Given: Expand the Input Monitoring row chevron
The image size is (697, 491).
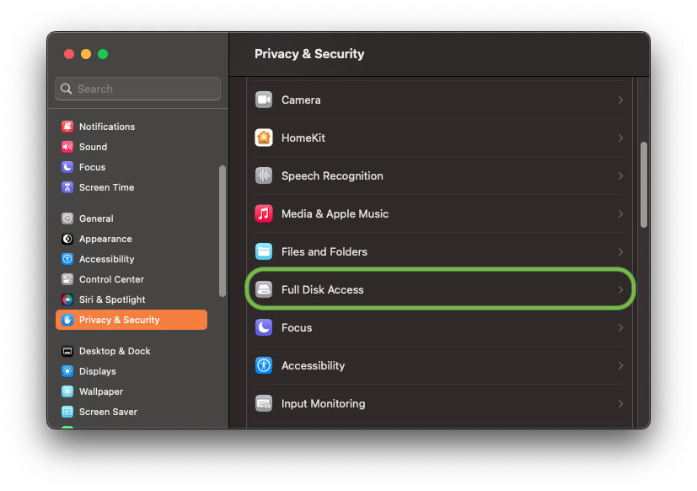Looking at the screenshot, I should click(620, 404).
